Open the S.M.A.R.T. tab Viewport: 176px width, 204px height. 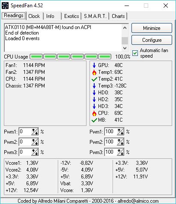95,16
